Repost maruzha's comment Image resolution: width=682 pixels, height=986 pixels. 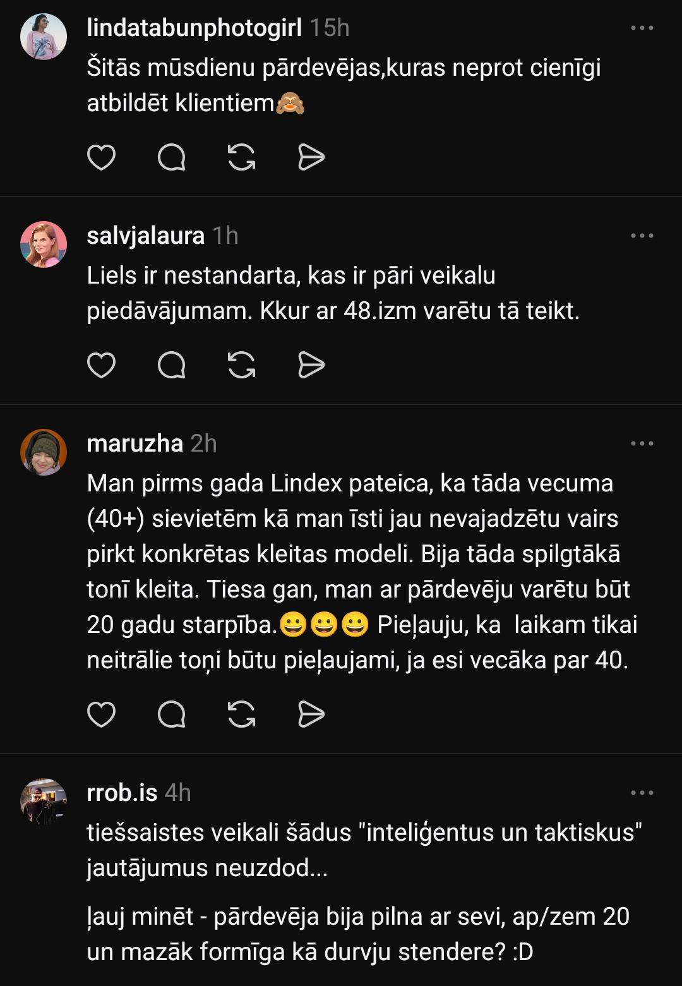pos(241,714)
